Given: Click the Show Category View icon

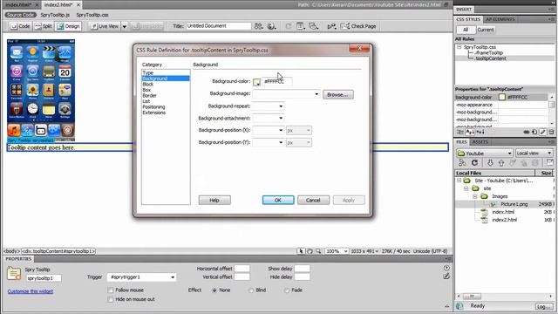Looking at the screenshot, I should [459, 132].
